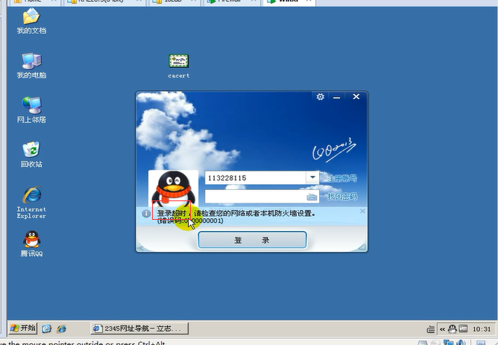
Task: Focus the QQ password input field
Action: pos(256,197)
